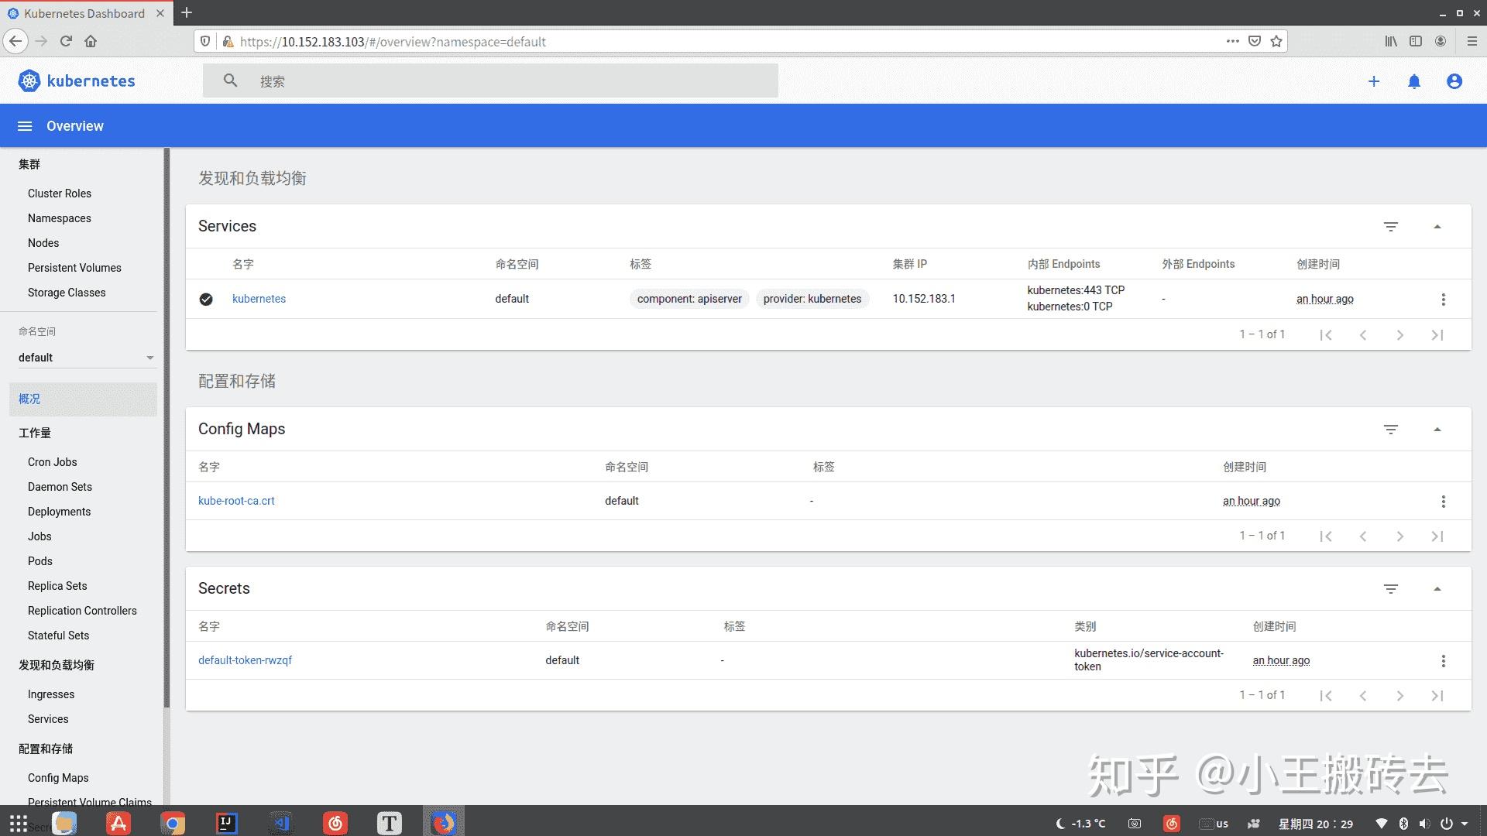Open the kubernetes service link
1487x836 pixels.
tap(259, 299)
